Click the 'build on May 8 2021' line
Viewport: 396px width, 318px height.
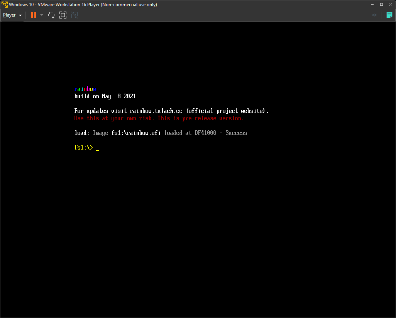(105, 96)
